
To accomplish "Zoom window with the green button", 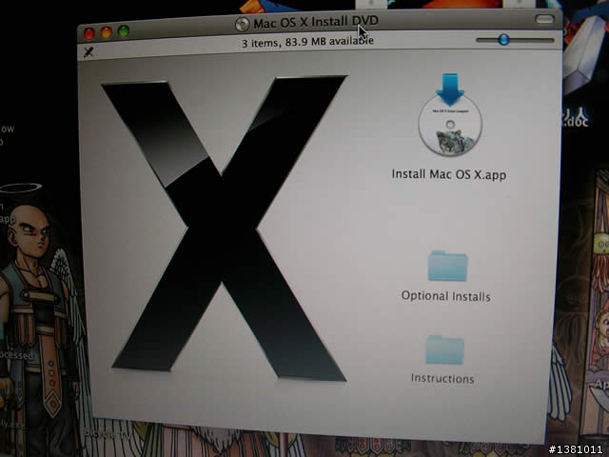I will coord(124,31).
